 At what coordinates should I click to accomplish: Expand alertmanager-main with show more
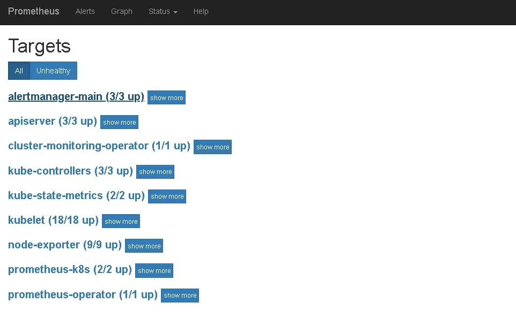click(166, 97)
